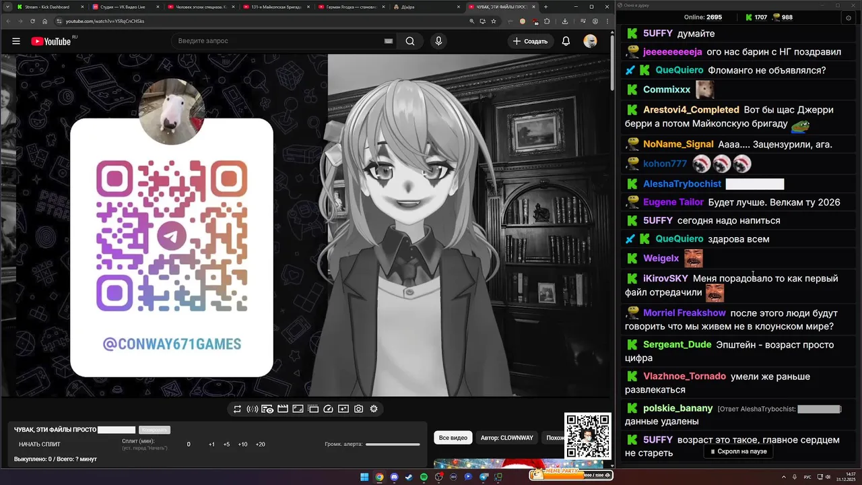Add +20 minutes to split

pos(261,444)
